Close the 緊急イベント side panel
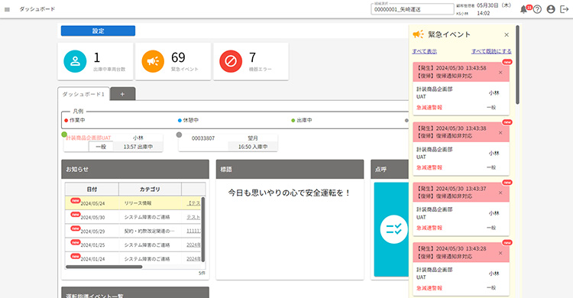The width and height of the screenshot is (573, 298). coord(507,34)
